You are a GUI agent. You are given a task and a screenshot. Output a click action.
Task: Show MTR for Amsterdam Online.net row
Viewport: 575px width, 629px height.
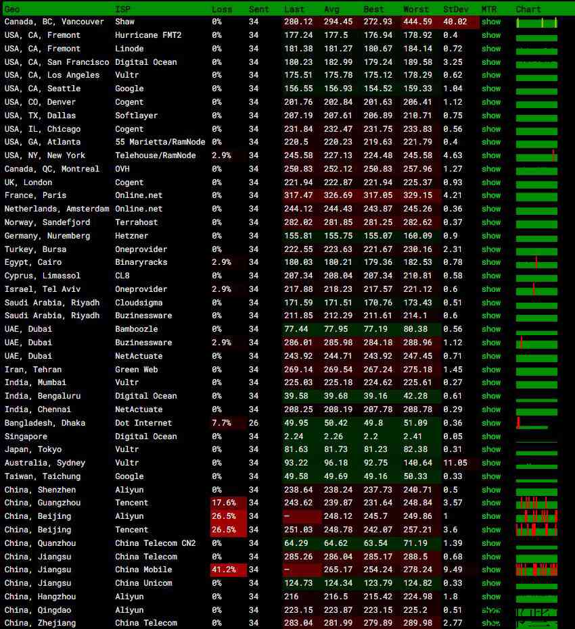point(491,209)
